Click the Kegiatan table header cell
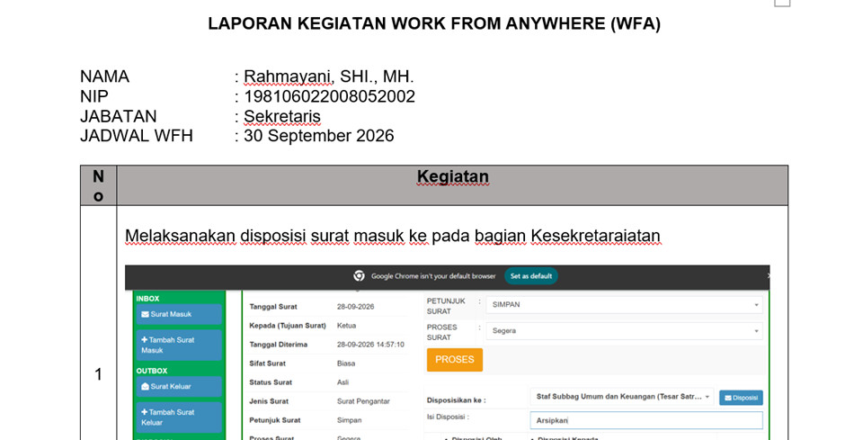This screenshot has width=845, height=440. click(x=452, y=185)
